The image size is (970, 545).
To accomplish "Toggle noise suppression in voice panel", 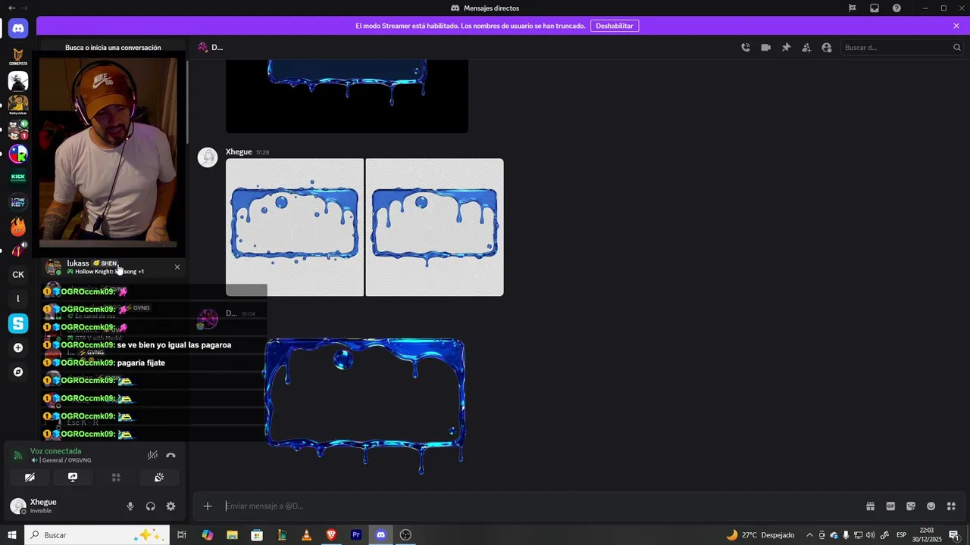I will [152, 455].
